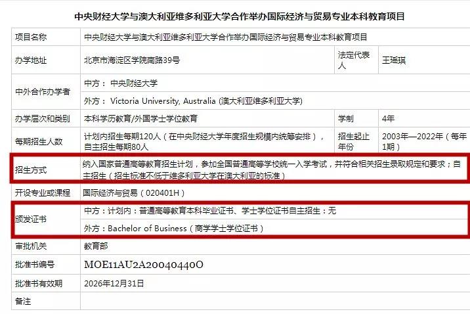Click the 计划内招生每期120人 enrollment text
The width and height of the screenshot is (470, 314).
(204, 141)
